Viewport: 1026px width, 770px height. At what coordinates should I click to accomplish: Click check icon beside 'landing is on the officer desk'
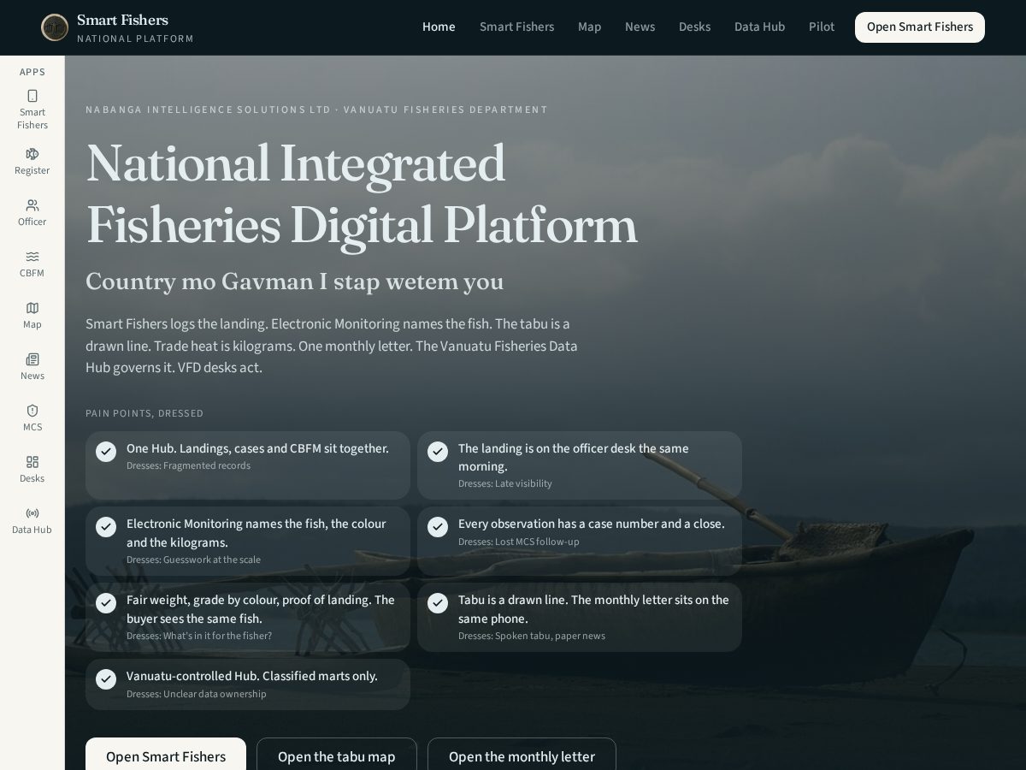[438, 451]
